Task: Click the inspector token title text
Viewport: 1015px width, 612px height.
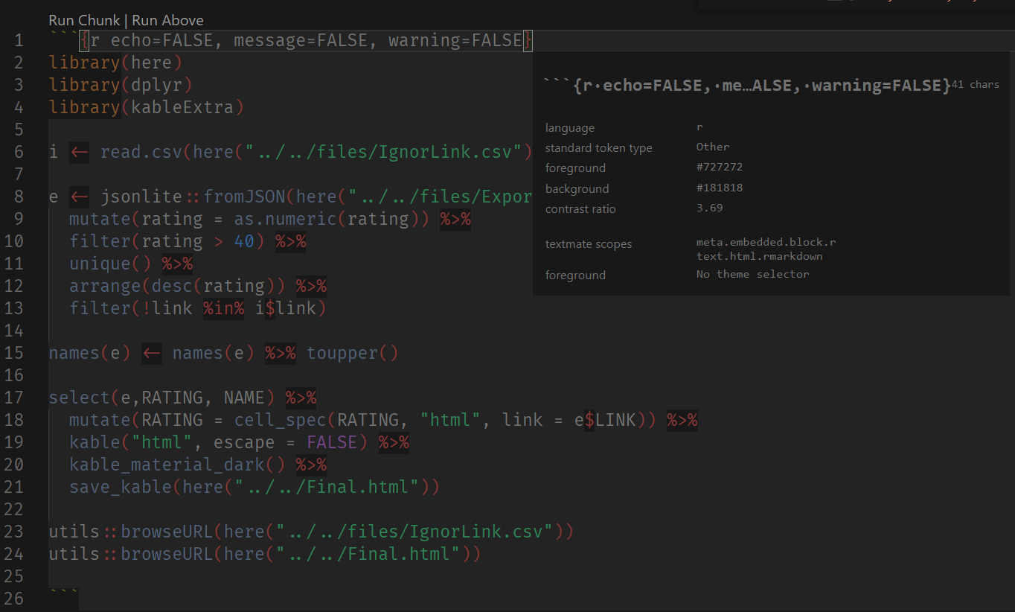Action: point(747,86)
